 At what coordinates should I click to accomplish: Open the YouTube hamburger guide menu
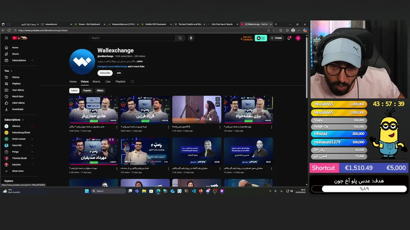tap(6, 38)
